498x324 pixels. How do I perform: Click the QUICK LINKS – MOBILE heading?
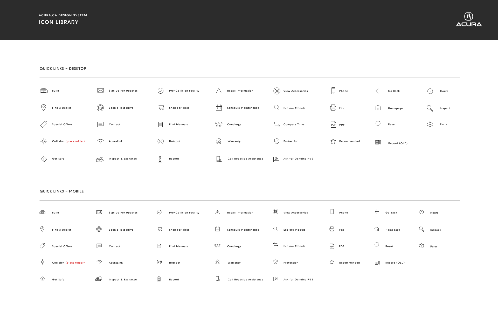point(61,191)
